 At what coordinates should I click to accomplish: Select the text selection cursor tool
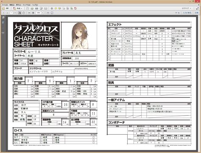pyautogui.click(x=20, y=13)
